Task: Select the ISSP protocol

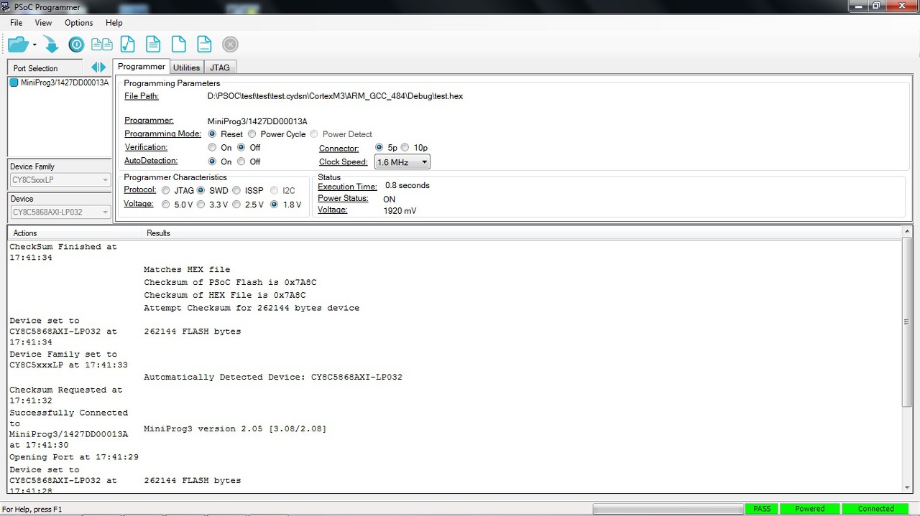Action: click(236, 191)
